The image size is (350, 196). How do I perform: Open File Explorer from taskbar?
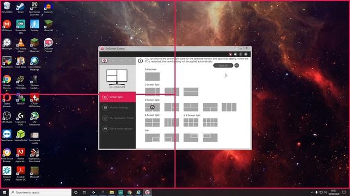point(112,192)
